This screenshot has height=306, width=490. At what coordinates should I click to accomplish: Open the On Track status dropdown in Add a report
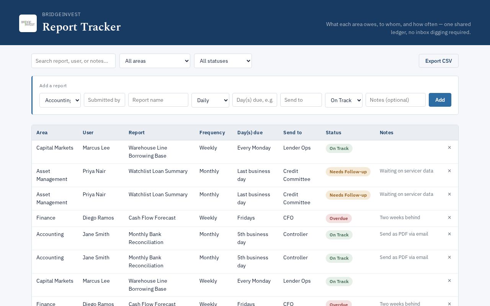pyautogui.click(x=344, y=100)
